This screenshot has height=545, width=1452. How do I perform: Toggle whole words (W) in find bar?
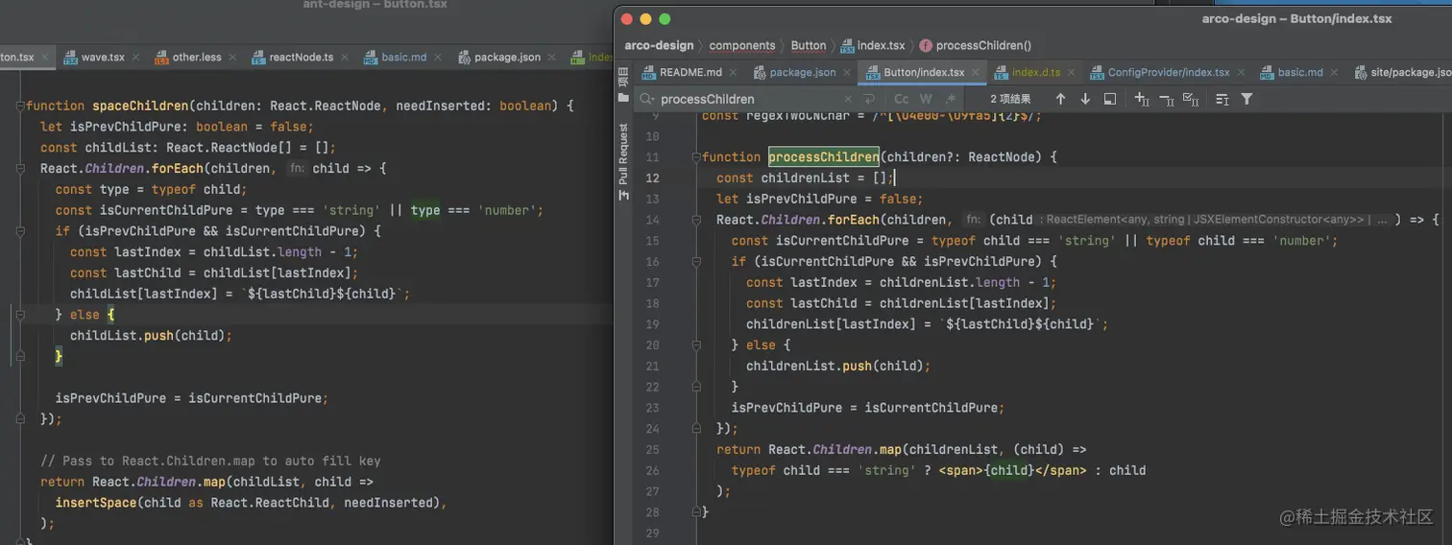[926, 99]
